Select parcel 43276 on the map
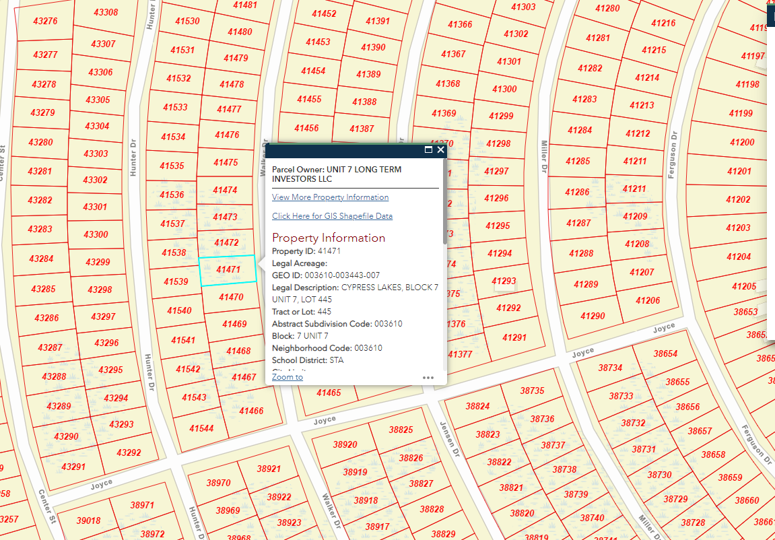This screenshot has height=540, width=775. 45,22
